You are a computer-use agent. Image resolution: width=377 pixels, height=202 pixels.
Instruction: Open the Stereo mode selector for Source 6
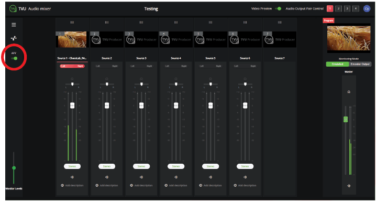(245, 166)
